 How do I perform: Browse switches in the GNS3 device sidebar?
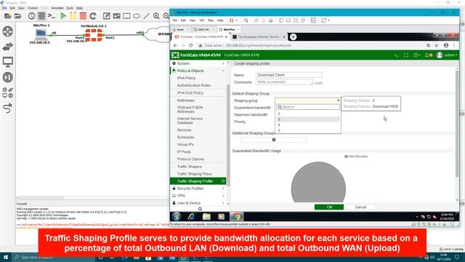click(8, 47)
